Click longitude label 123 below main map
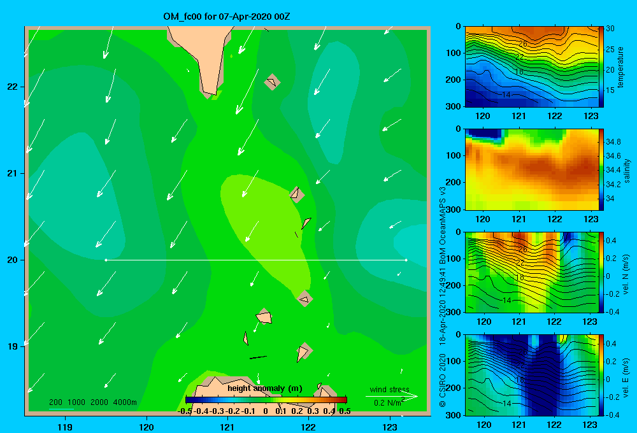Screen dimensions: 637x433 pos(390,427)
